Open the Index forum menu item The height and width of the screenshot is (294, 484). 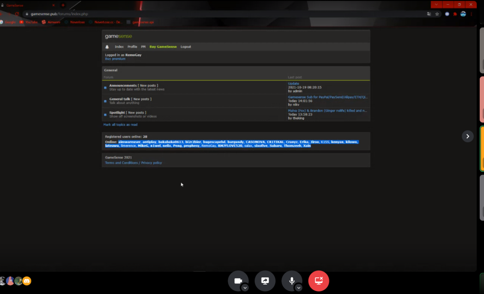pos(119,47)
